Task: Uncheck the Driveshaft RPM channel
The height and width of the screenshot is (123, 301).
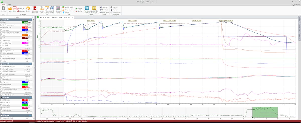Action: click(x=1, y=27)
